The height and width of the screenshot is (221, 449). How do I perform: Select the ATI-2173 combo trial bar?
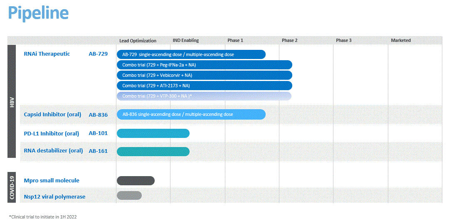(204, 86)
